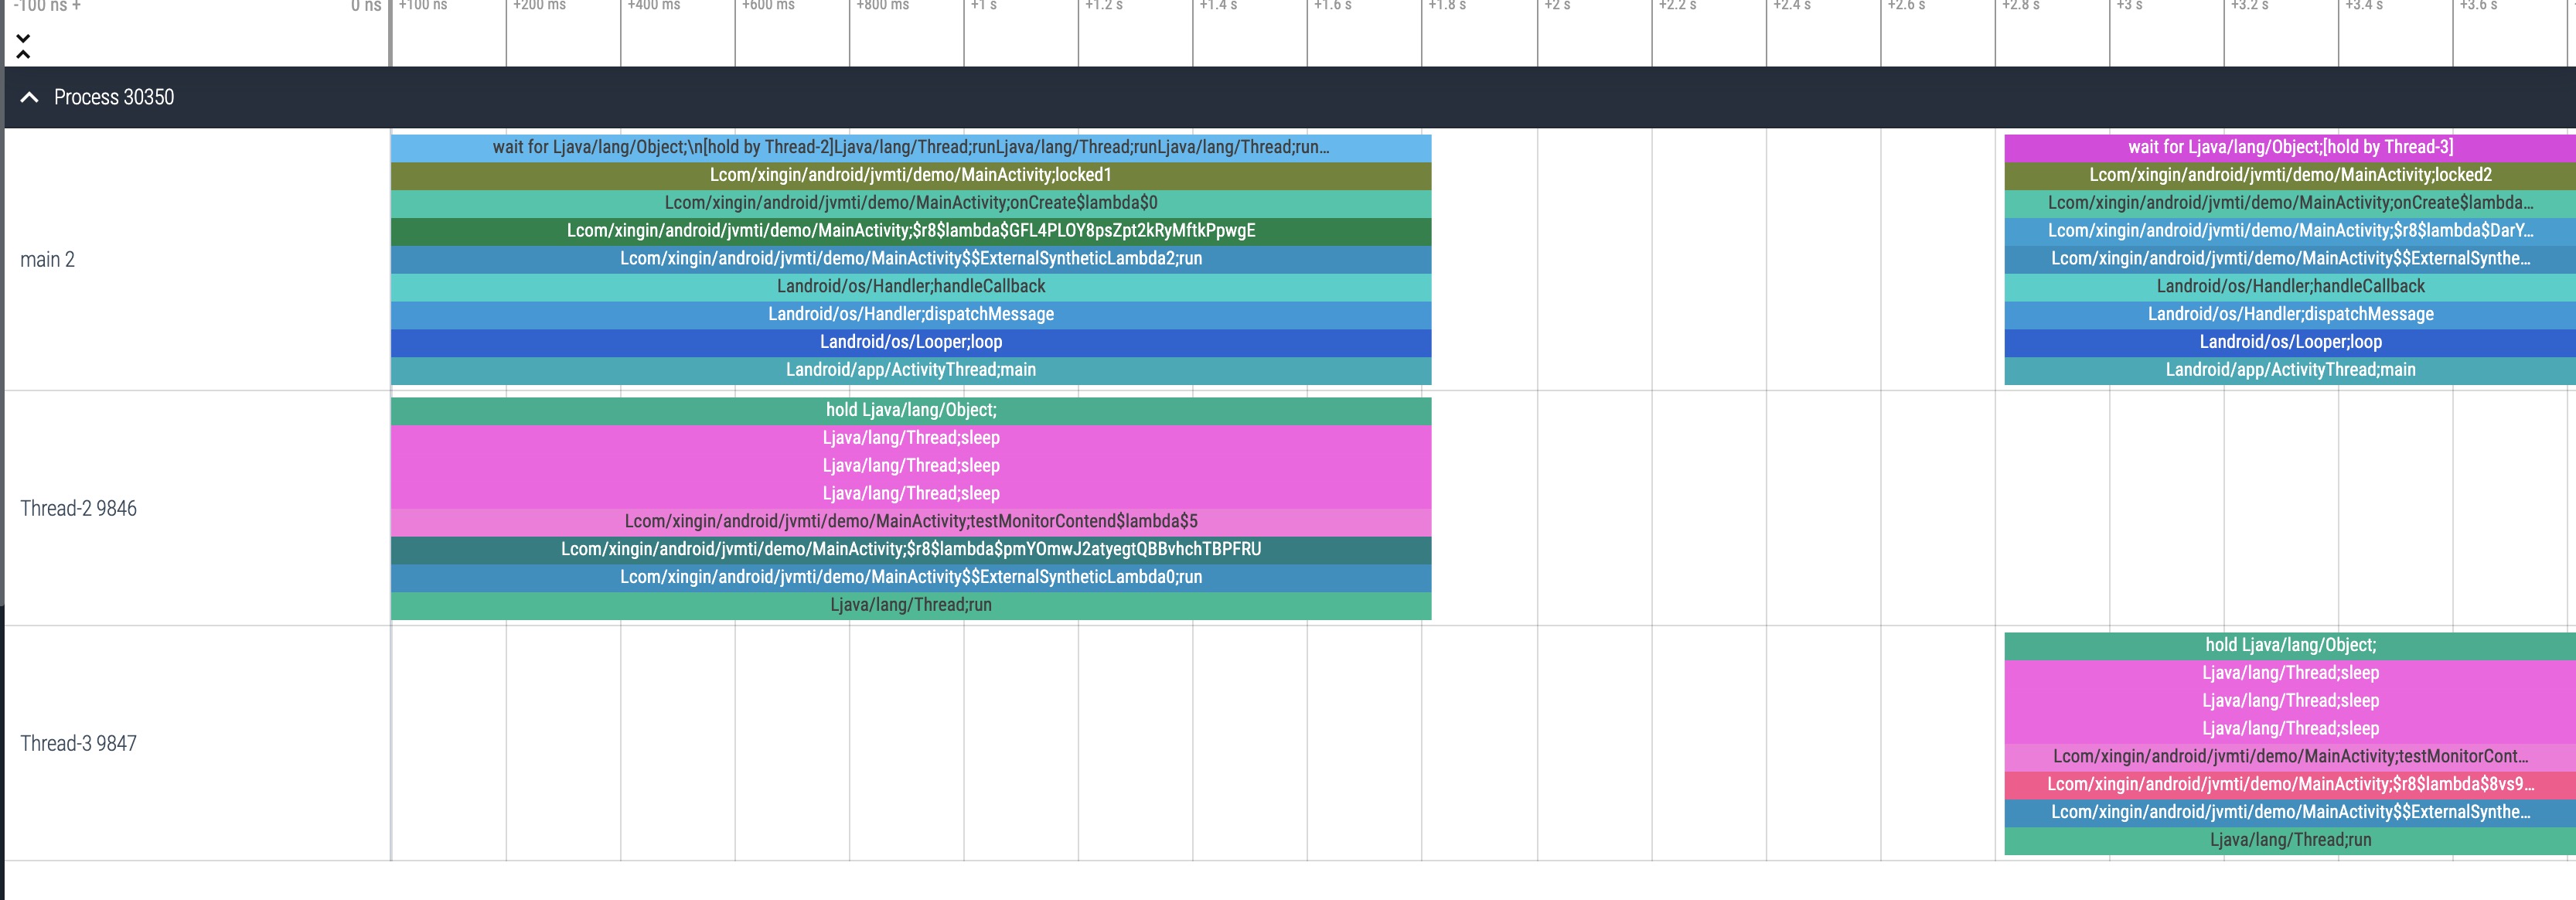
Task: Click the MainActivity;locked1 slice
Action: (910, 175)
